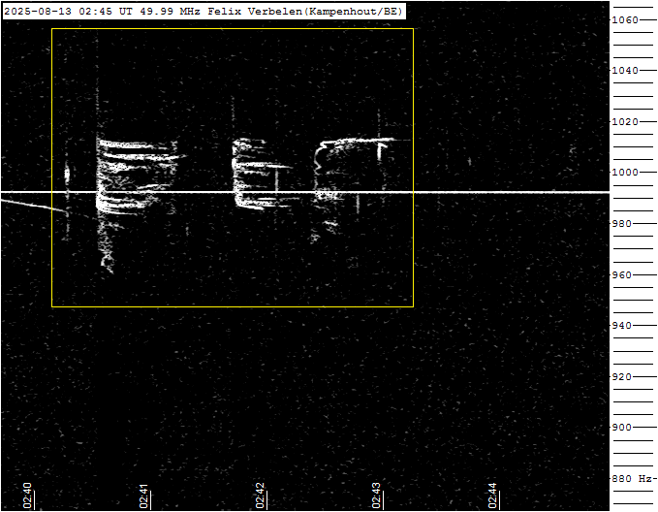Click the 02:43 time axis marker

pyautogui.click(x=376, y=496)
